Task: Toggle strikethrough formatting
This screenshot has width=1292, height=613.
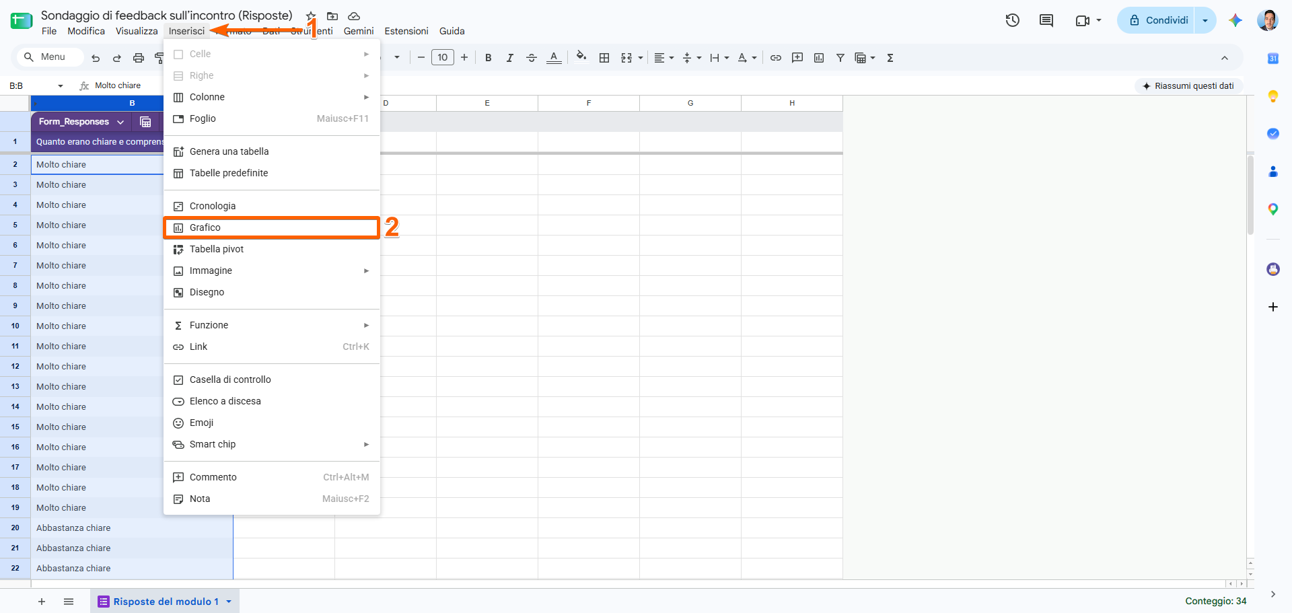Action: pos(532,58)
